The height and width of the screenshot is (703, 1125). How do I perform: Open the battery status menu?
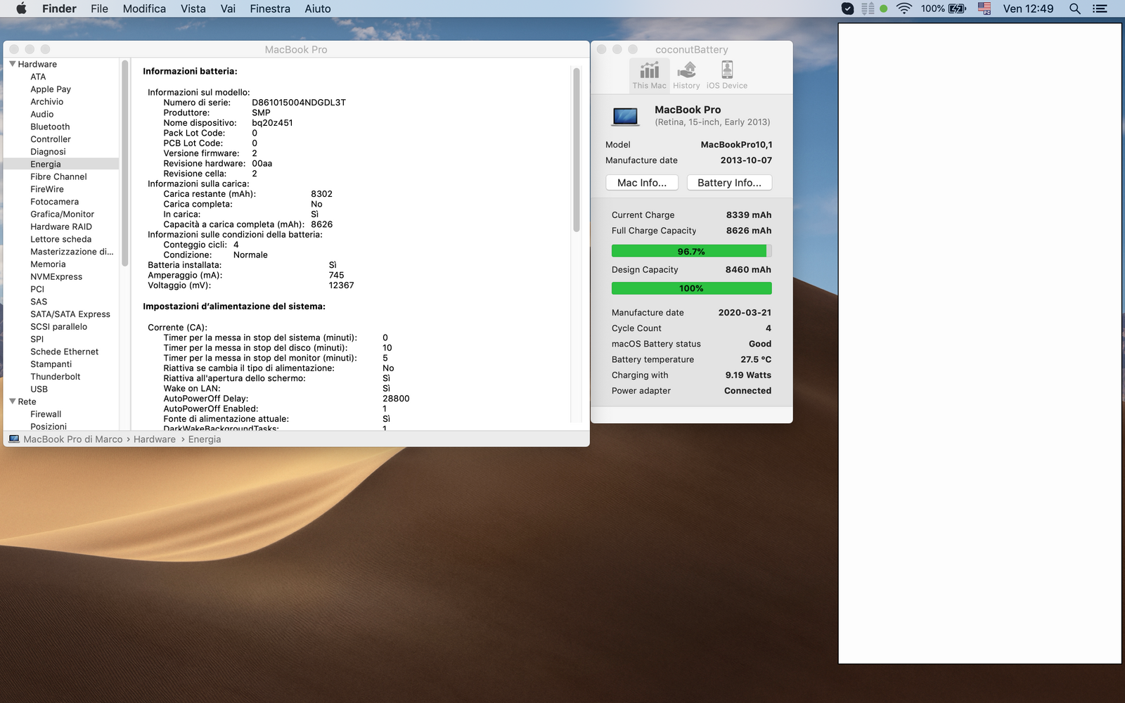tap(944, 8)
